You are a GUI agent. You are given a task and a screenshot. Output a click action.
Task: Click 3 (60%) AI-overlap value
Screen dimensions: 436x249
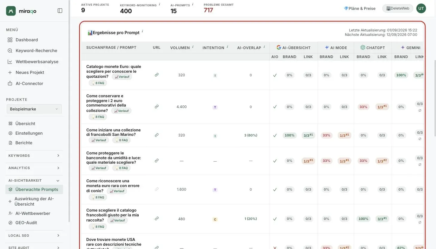[x=251, y=135]
